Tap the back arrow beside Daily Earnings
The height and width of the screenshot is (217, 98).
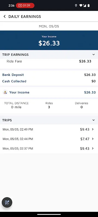pos(5,17)
